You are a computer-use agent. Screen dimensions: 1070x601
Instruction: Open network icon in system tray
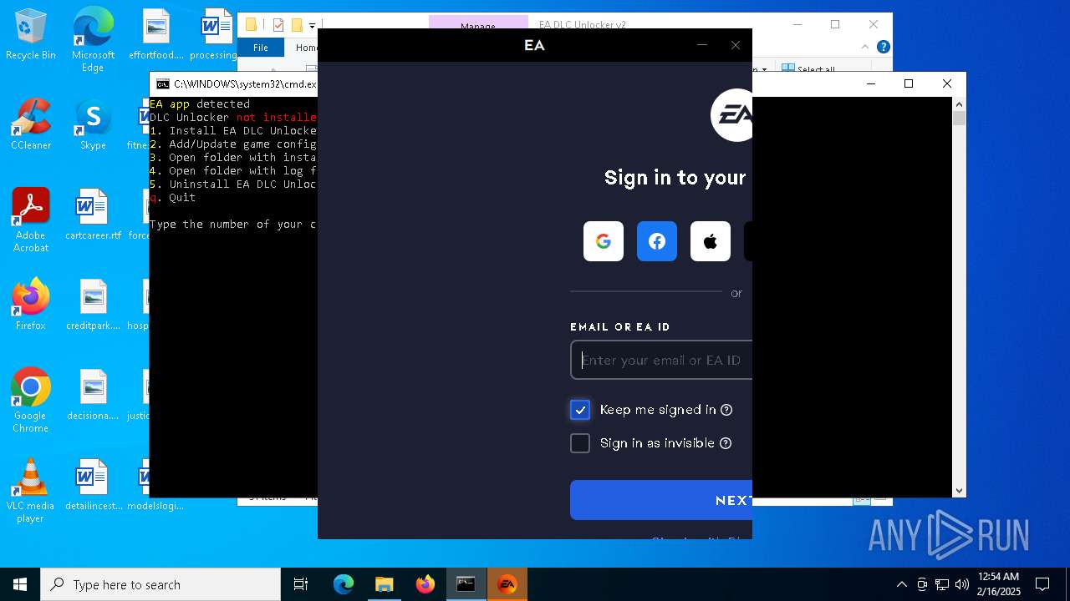point(942,584)
